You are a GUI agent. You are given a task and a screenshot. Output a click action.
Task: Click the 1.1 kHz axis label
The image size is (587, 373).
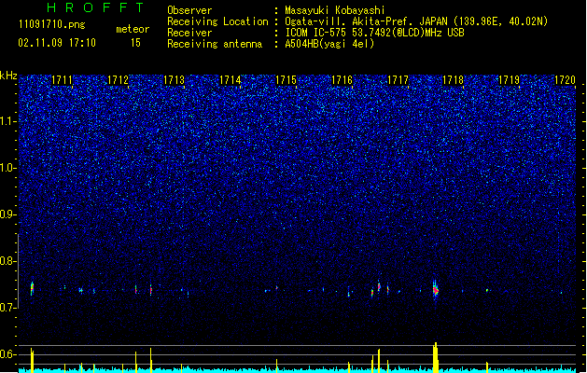pos(8,121)
